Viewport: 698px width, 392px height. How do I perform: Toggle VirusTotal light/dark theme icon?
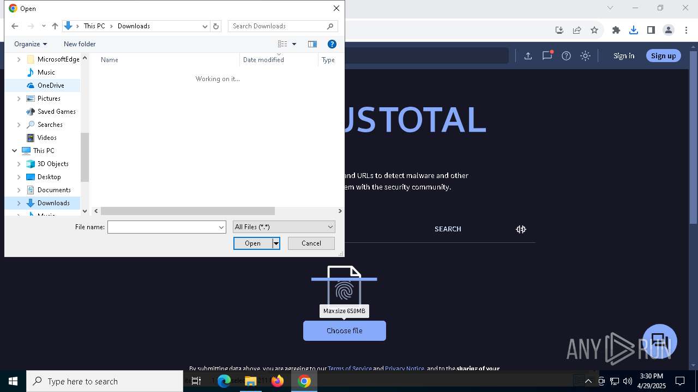pyautogui.click(x=585, y=56)
